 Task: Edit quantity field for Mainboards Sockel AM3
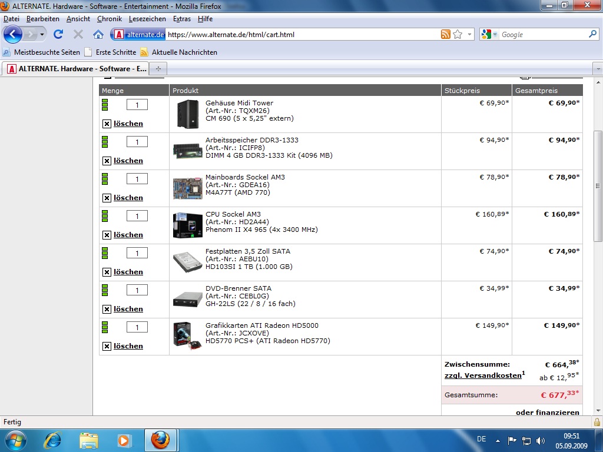coord(137,179)
